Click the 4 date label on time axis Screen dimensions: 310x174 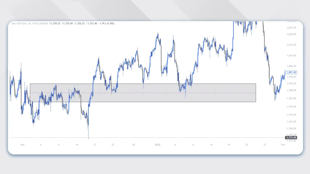coord(41,145)
